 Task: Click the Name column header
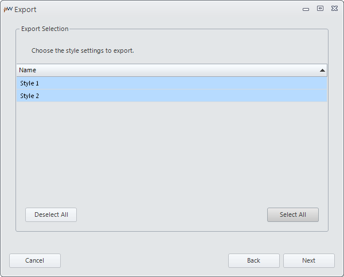click(x=171, y=70)
